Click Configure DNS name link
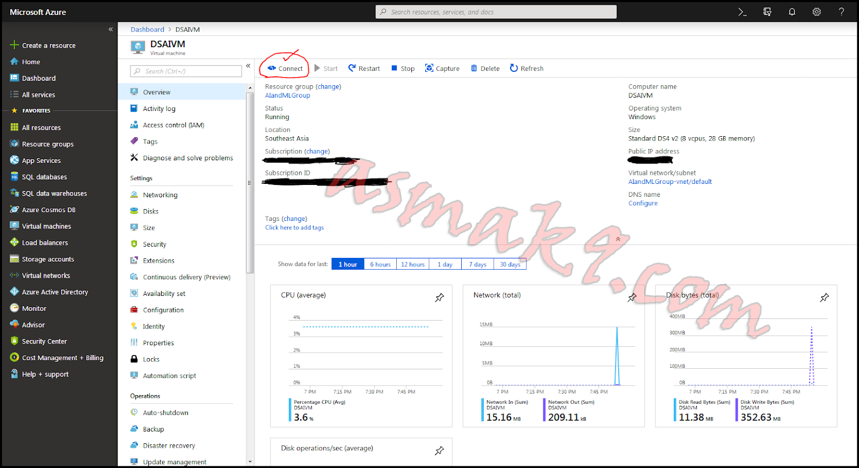The image size is (859, 468). tap(643, 203)
